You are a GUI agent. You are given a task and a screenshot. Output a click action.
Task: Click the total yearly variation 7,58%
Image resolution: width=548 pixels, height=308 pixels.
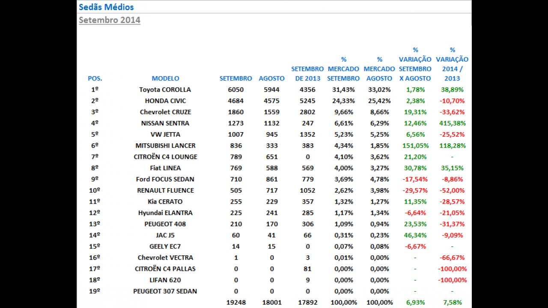coord(452,302)
